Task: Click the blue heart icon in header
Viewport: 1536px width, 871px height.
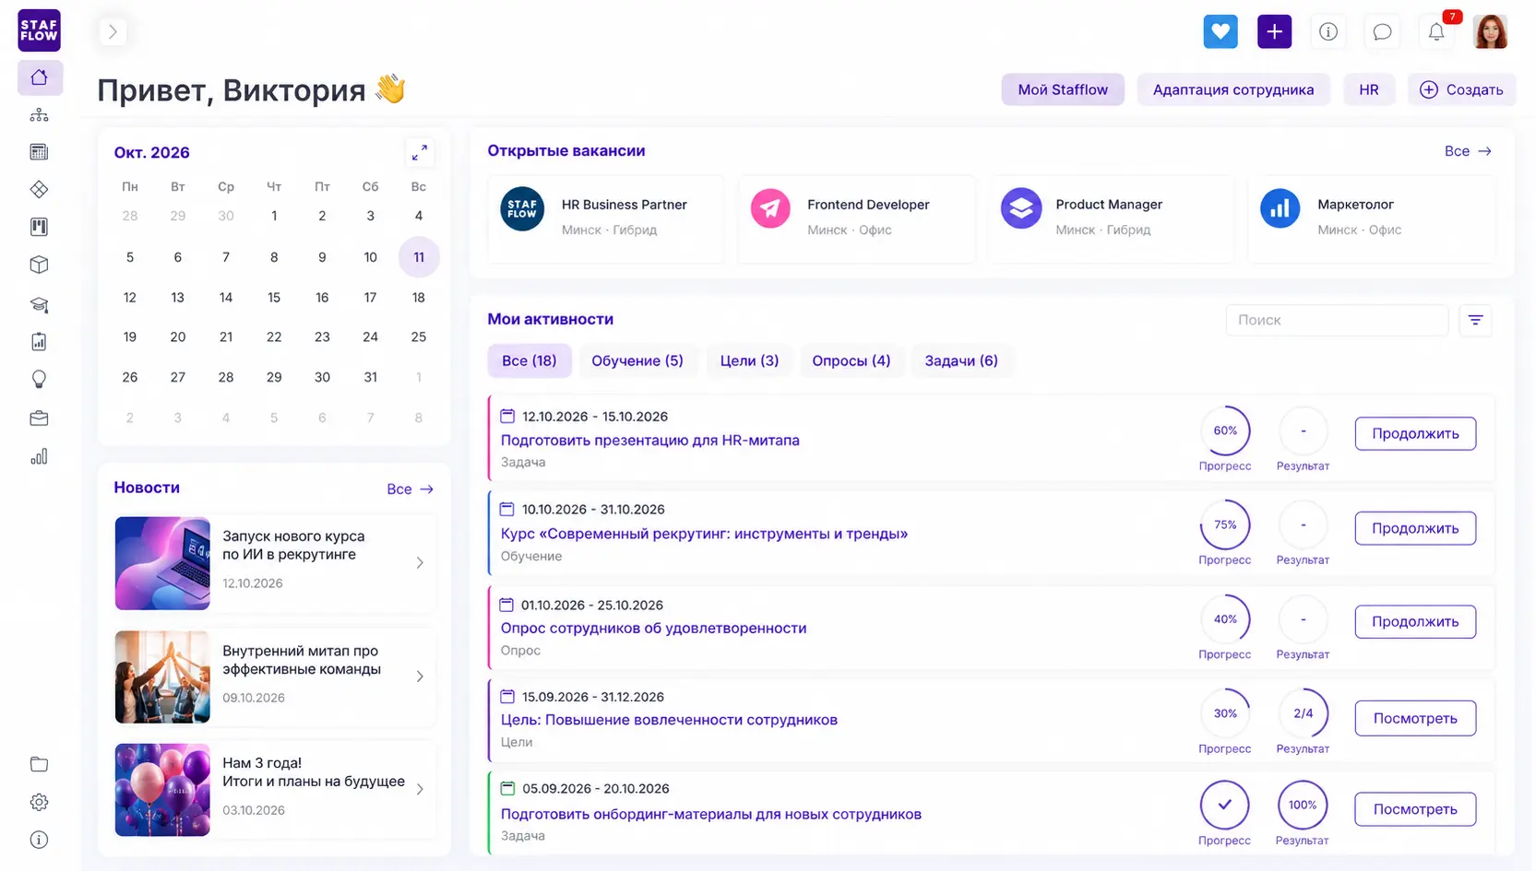Action: 1220,31
